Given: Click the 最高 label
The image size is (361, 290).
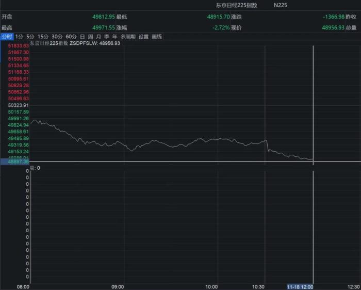Looking at the screenshot, I should [x=7, y=28].
